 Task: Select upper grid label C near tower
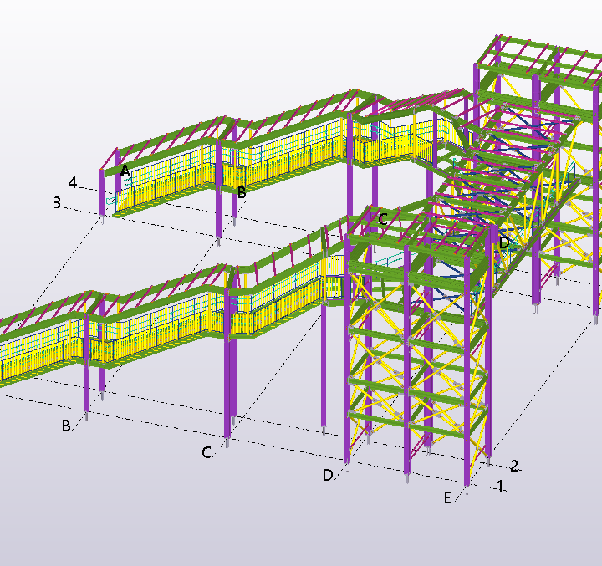tap(382, 219)
